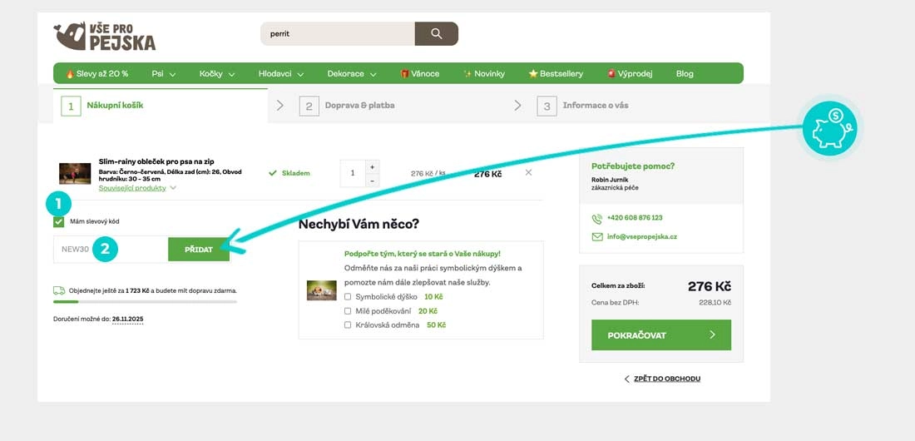Tick 'Symbolické díško' 10 Kč checkbox
915x441 pixels.
348,296
